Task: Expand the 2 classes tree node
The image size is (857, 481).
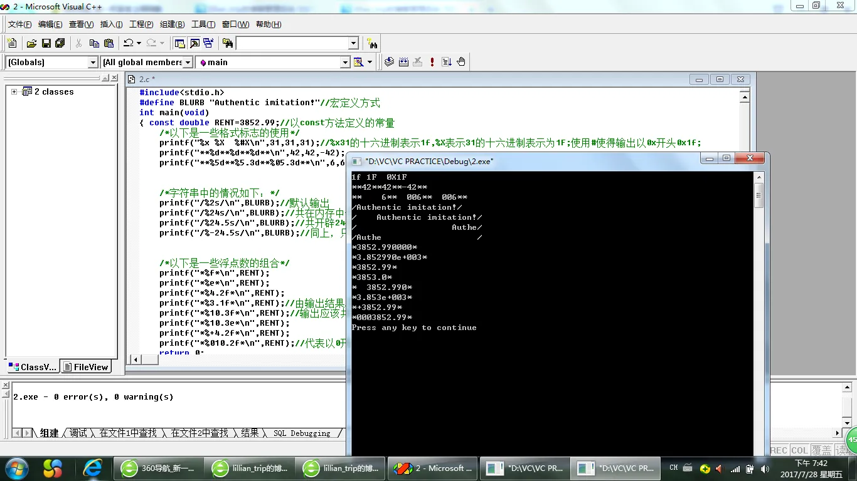Action: (14, 91)
